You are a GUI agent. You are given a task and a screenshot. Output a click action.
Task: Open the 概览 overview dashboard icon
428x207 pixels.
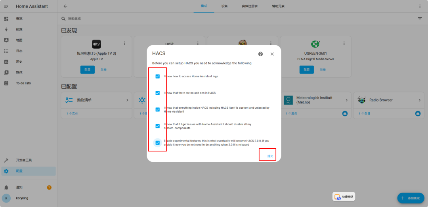tap(6, 19)
